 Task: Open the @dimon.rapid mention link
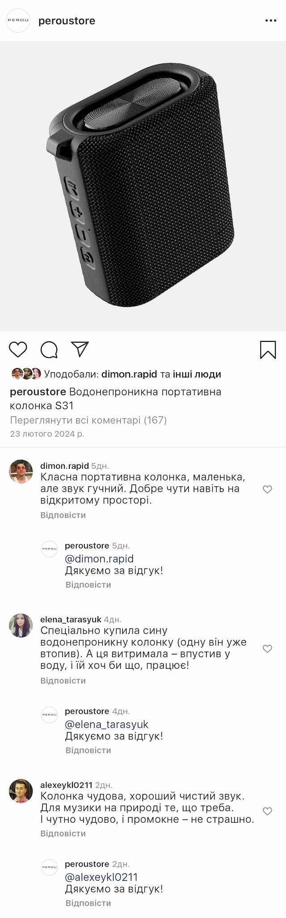tap(99, 559)
